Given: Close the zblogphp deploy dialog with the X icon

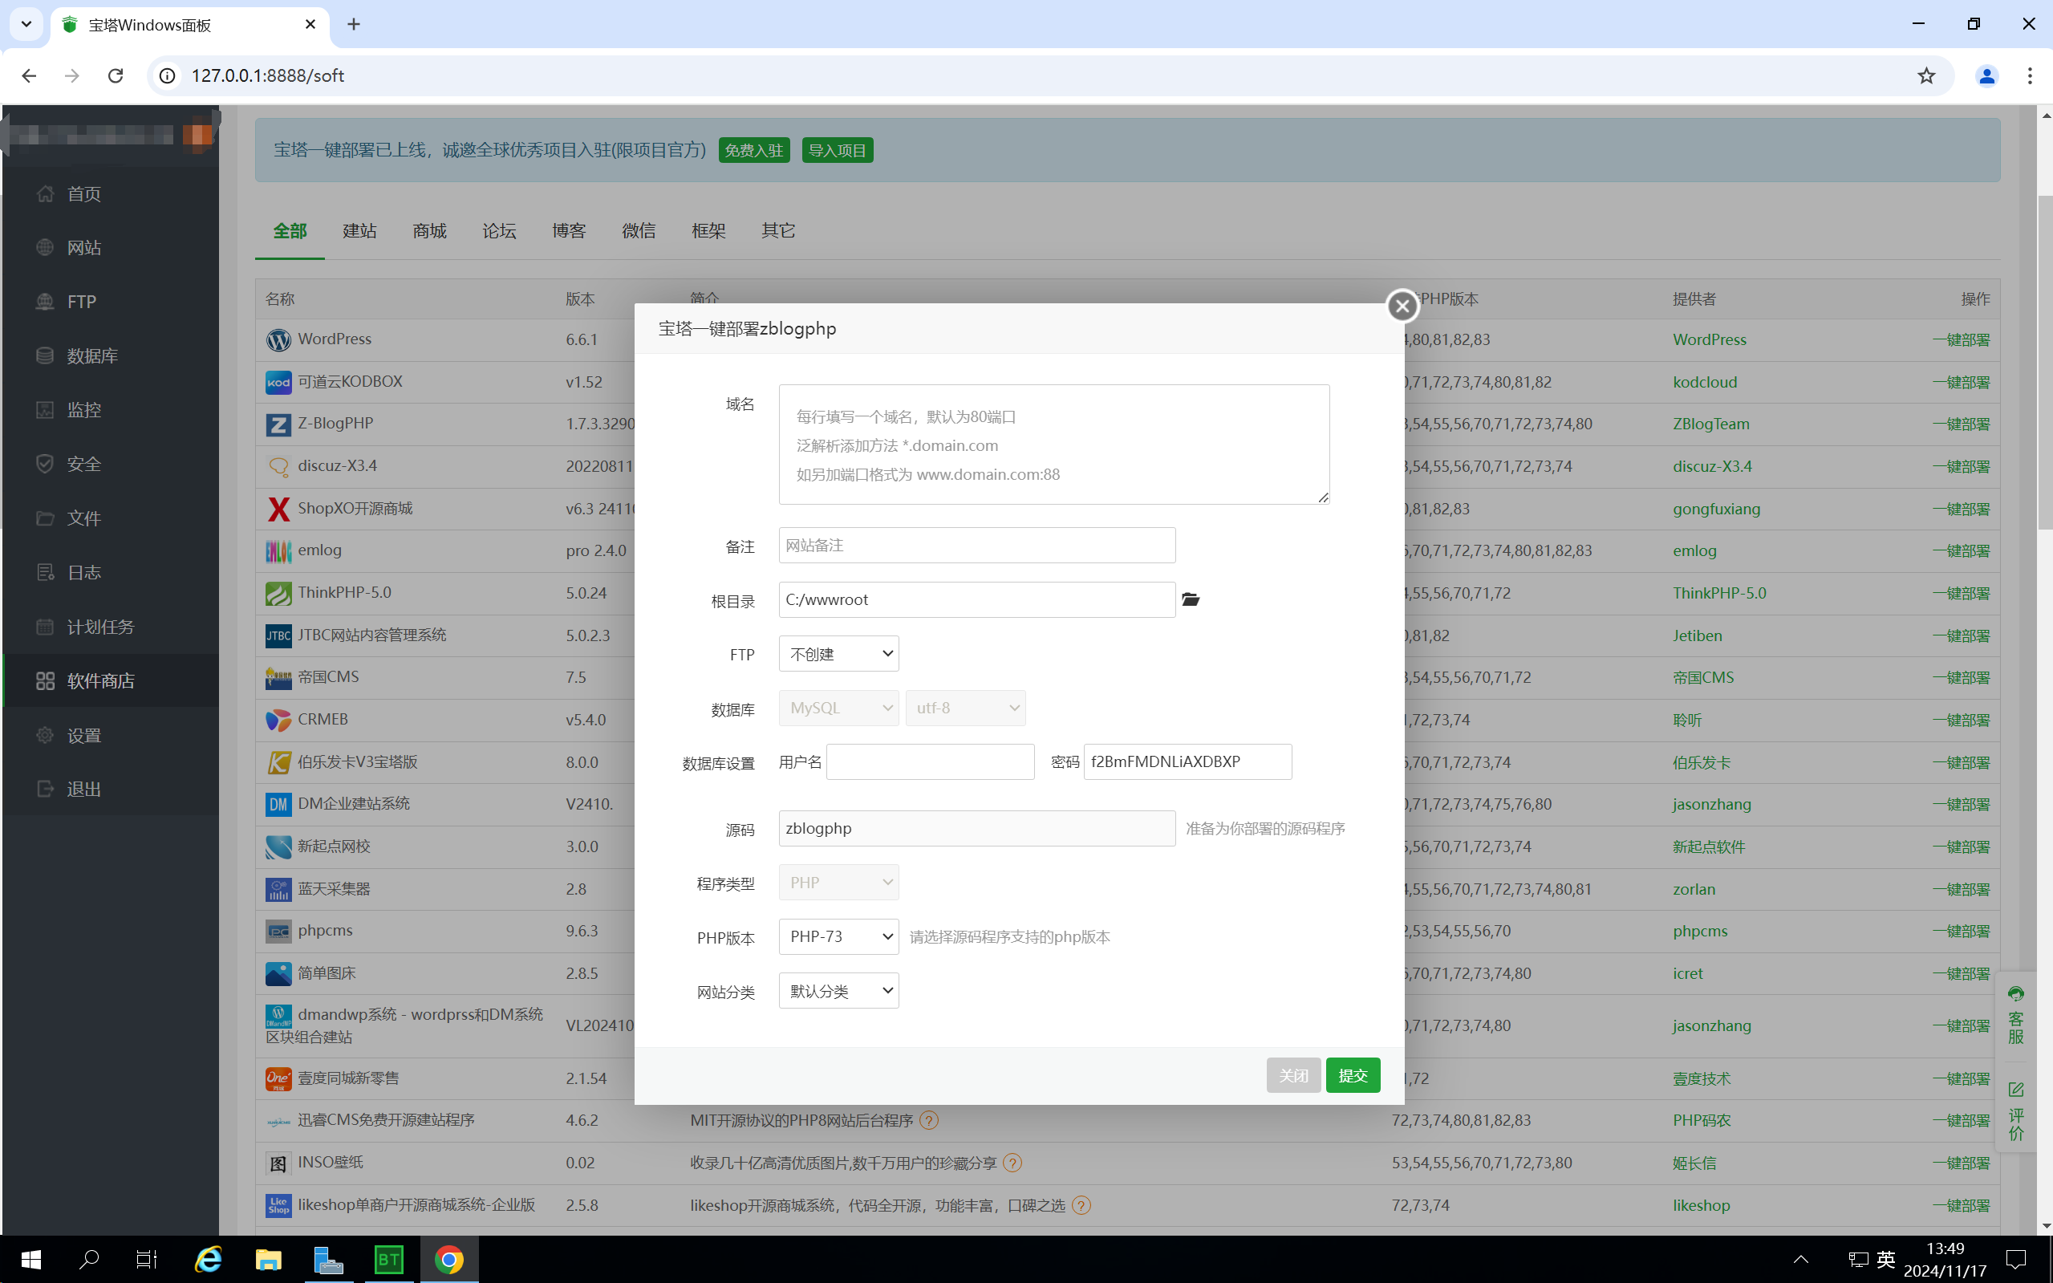Looking at the screenshot, I should (1402, 307).
